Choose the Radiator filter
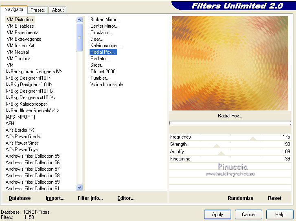The width and height of the screenshot is (296, 221). click(x=100, y=58)
